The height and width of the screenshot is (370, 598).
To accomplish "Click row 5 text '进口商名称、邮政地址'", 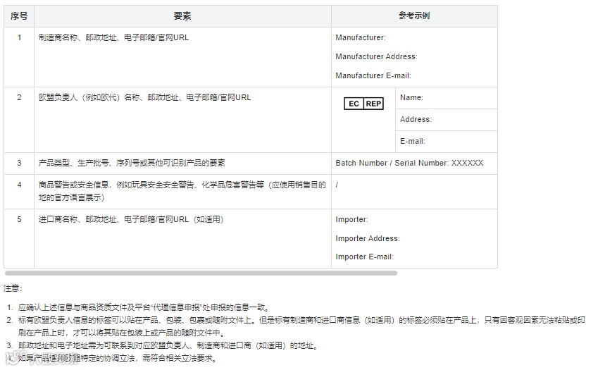I will 77,219.
